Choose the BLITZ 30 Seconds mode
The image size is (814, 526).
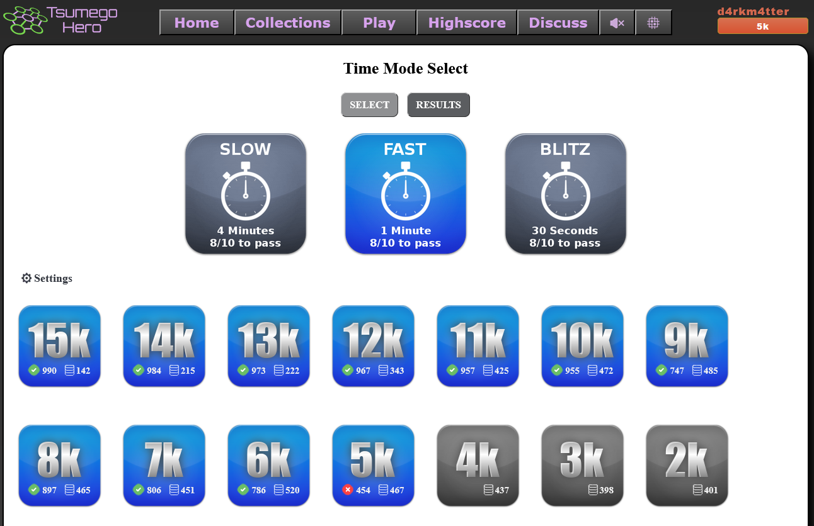click(565, 194)
